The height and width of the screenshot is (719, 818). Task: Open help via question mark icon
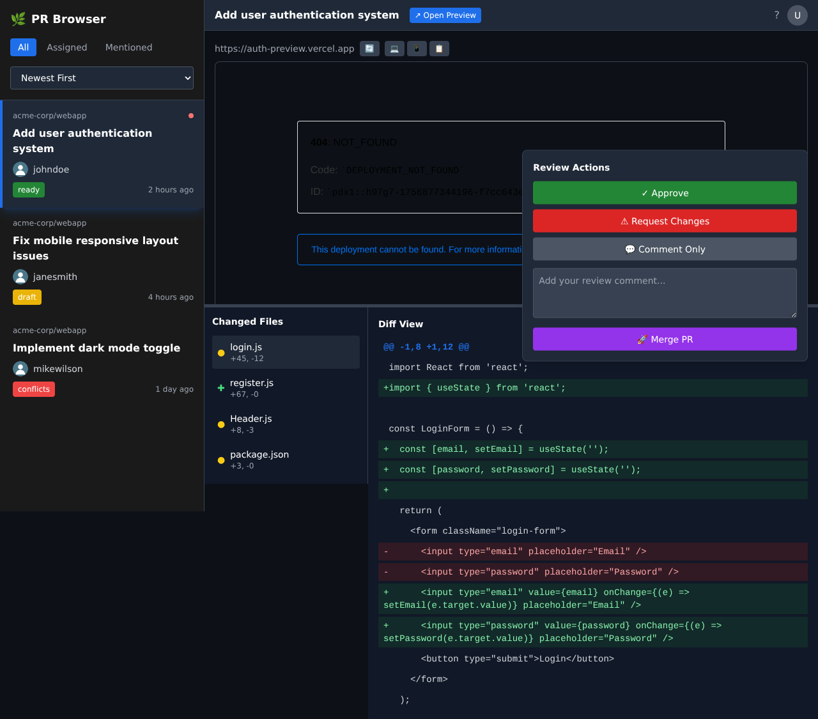click(x=776, y=15)
